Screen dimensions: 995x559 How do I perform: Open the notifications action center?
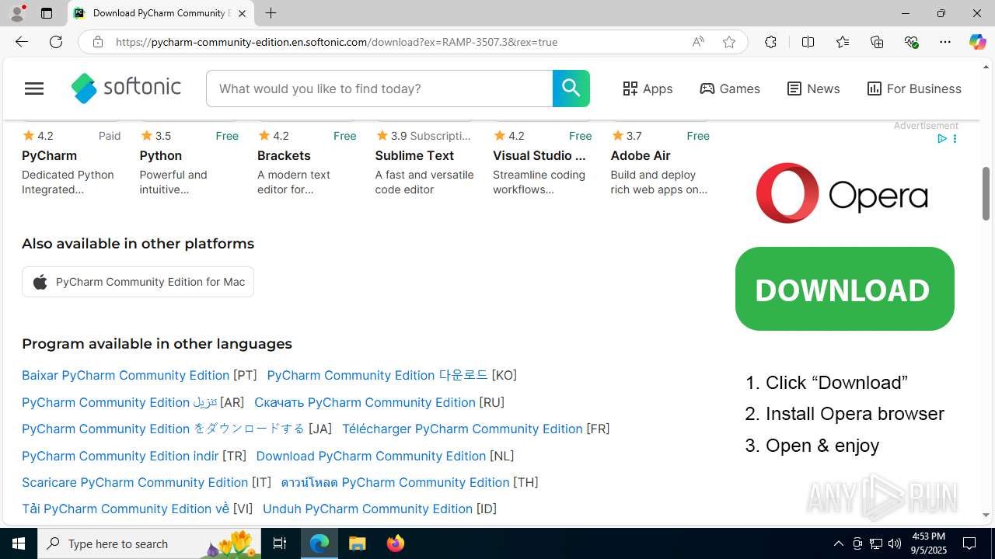(x=969, y=543)
